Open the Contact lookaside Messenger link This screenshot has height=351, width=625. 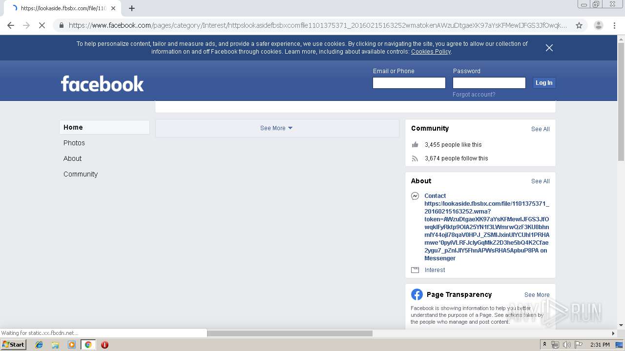click(x=487, y=227)
